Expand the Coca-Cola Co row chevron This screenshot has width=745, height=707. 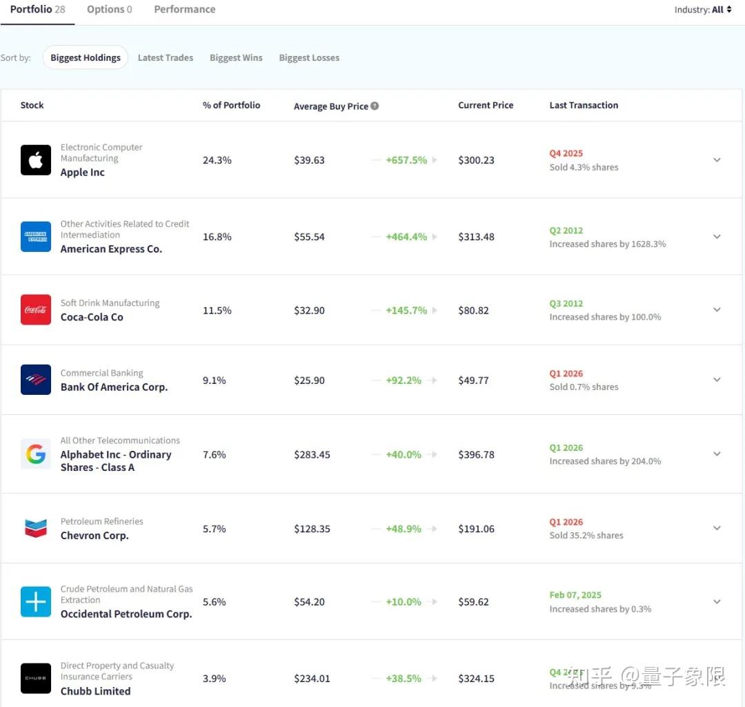point(717,309)
